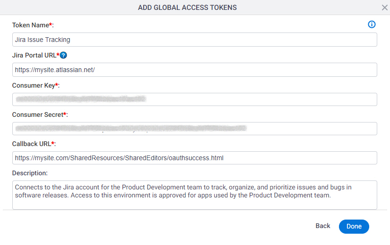The height and width of the screenshot is (245, 390).
Task: Click into the Jira Portal URL field
Action: point(194,70)
